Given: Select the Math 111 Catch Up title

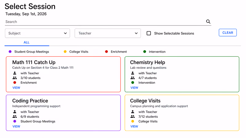Looking at the screenshot, I should click(x=34, y=62).
